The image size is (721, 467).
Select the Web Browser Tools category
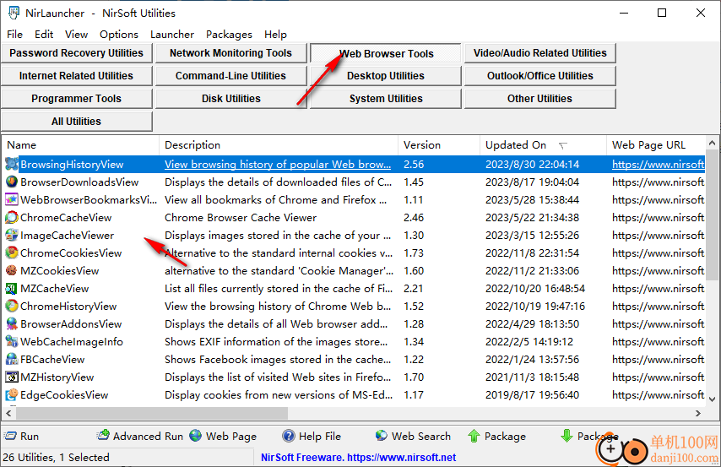click(x=385, y=53)
